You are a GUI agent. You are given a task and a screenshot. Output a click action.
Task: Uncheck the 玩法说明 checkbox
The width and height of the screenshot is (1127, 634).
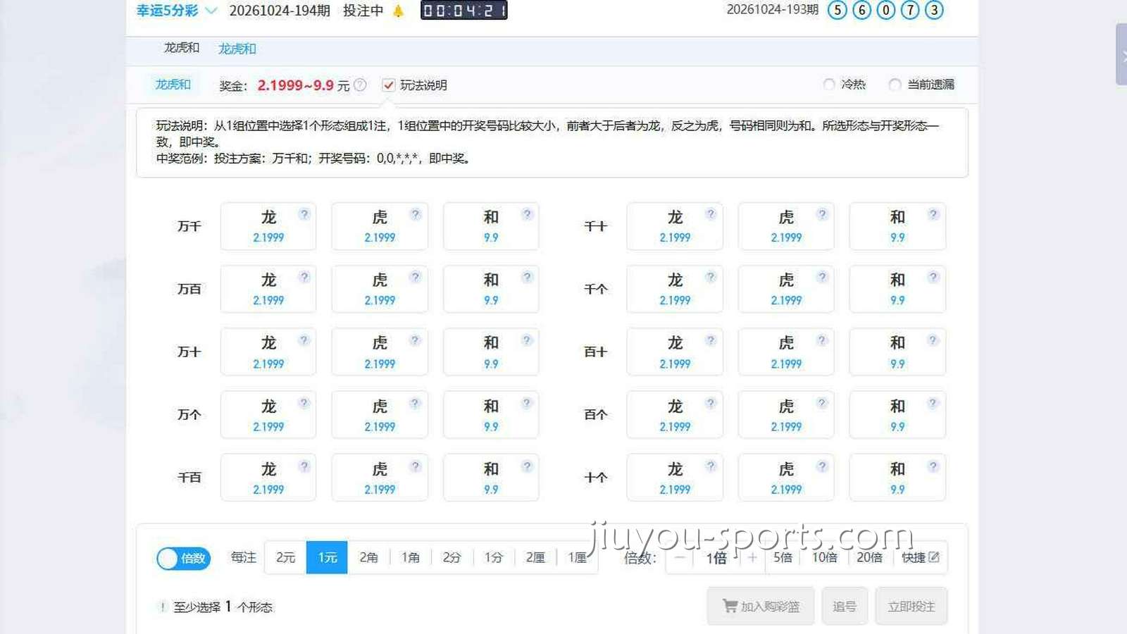[x=388, y=85]
